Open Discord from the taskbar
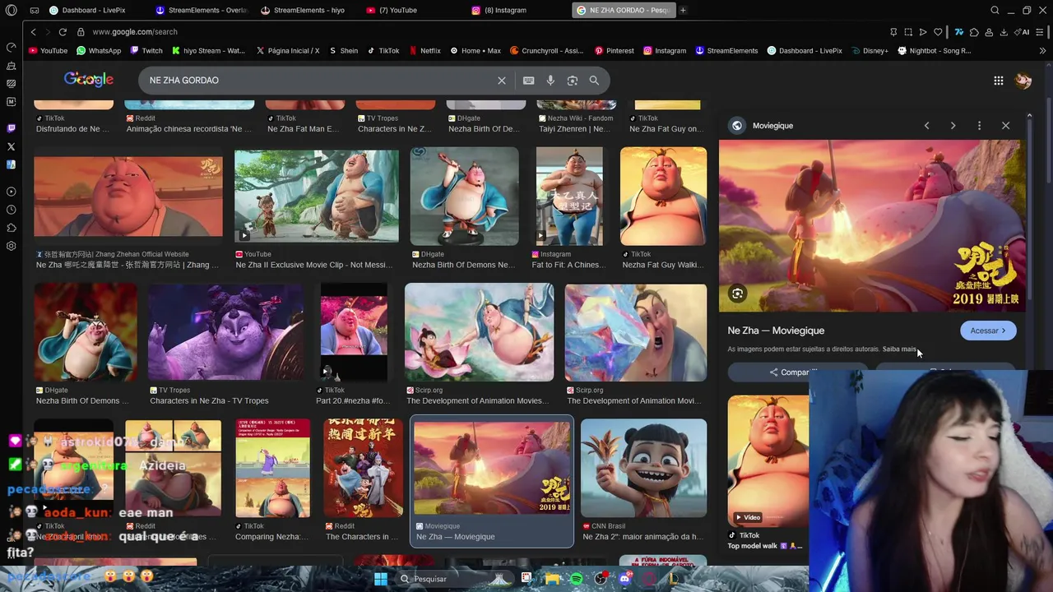The height and width of the screenshot is (592, 1053). click(x=625, y=579)
